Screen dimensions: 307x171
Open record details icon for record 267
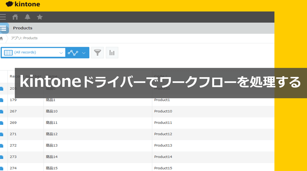(2, 111)
